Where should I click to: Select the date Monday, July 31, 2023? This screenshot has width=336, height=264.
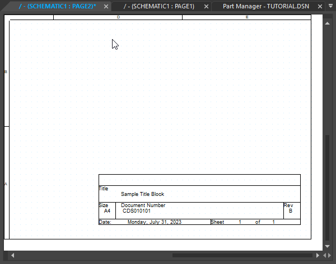pyautogui.click(x=155, y=222)
